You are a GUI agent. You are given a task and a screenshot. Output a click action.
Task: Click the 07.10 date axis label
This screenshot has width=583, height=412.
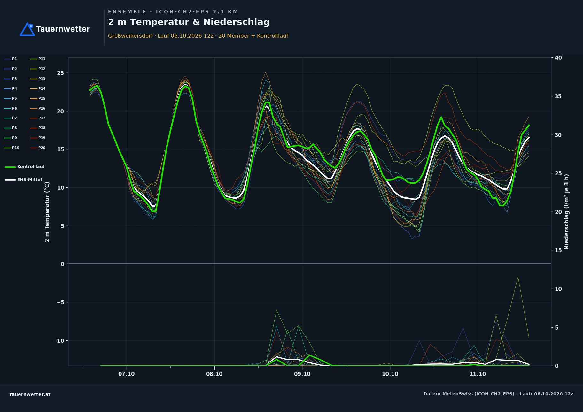(x=127, y=374)
